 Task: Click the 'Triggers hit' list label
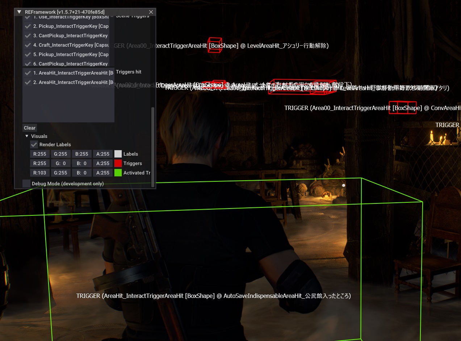tap(129, 72)
